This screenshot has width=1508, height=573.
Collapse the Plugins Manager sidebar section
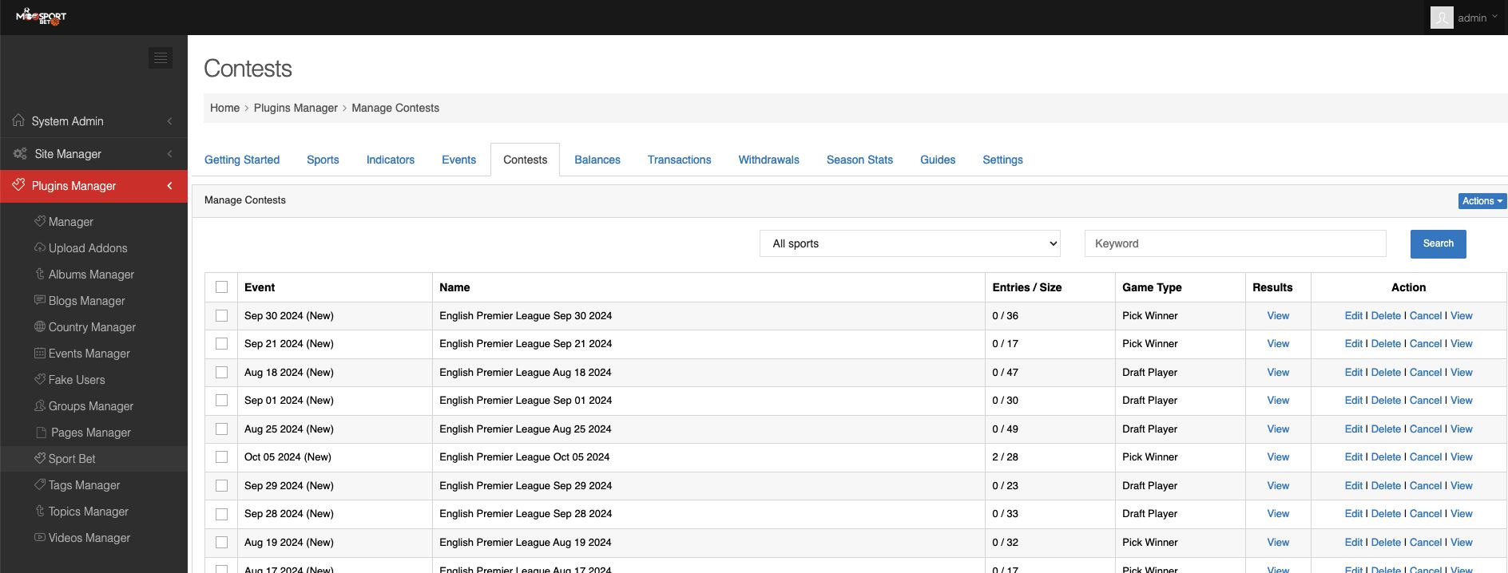point(169,186)
